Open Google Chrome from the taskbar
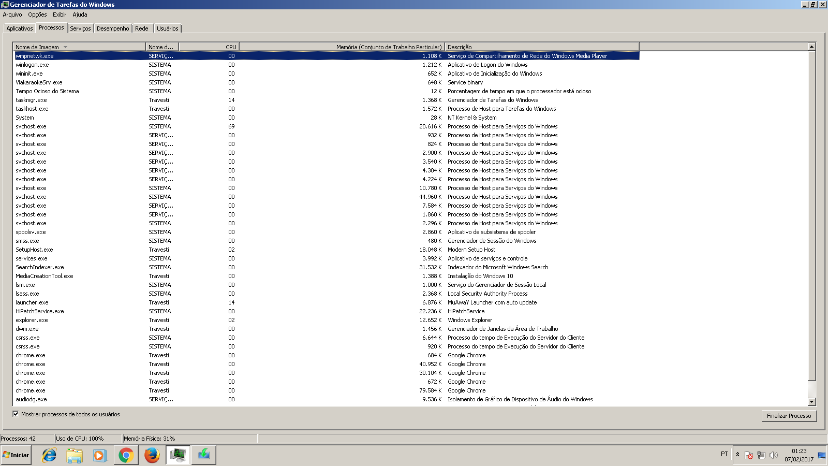 click(x=126, y=455)
